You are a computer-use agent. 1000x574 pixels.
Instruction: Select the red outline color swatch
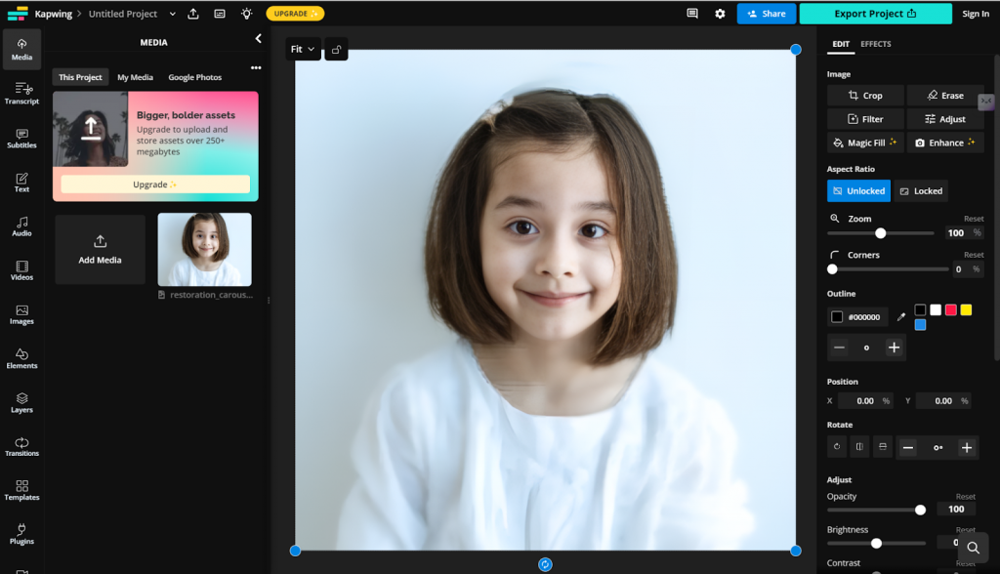tap(951, 310)
